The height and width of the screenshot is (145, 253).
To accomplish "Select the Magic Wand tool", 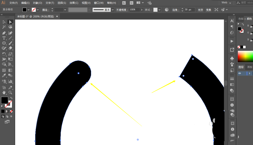I will pos(4,27).
